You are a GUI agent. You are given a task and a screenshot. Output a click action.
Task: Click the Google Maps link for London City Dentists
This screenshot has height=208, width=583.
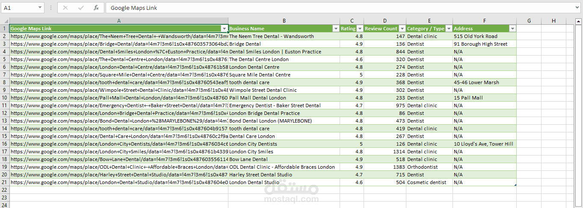pyautogui.click(x=119, y=144)
